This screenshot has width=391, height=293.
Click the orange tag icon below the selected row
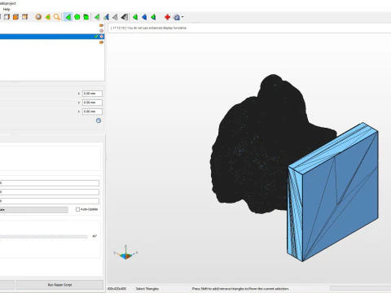pyautogui.click(x=101, y=42)
